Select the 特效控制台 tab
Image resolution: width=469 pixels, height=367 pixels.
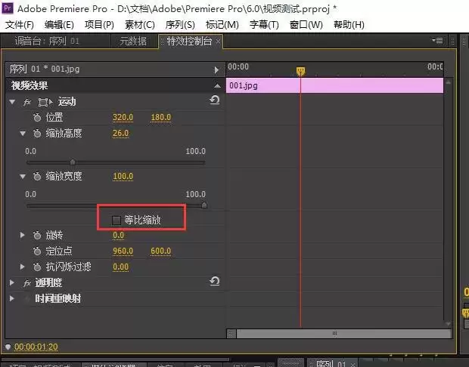click(189, 41)
